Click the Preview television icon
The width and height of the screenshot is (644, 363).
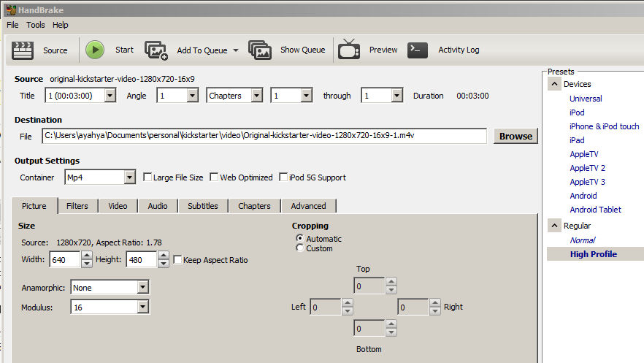coord(349,49)
